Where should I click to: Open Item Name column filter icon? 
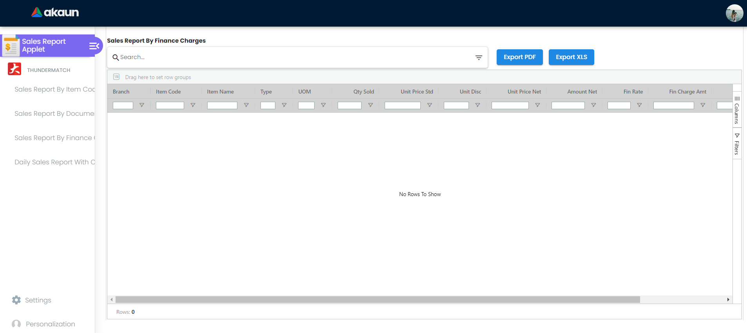[x=246, y=105]
